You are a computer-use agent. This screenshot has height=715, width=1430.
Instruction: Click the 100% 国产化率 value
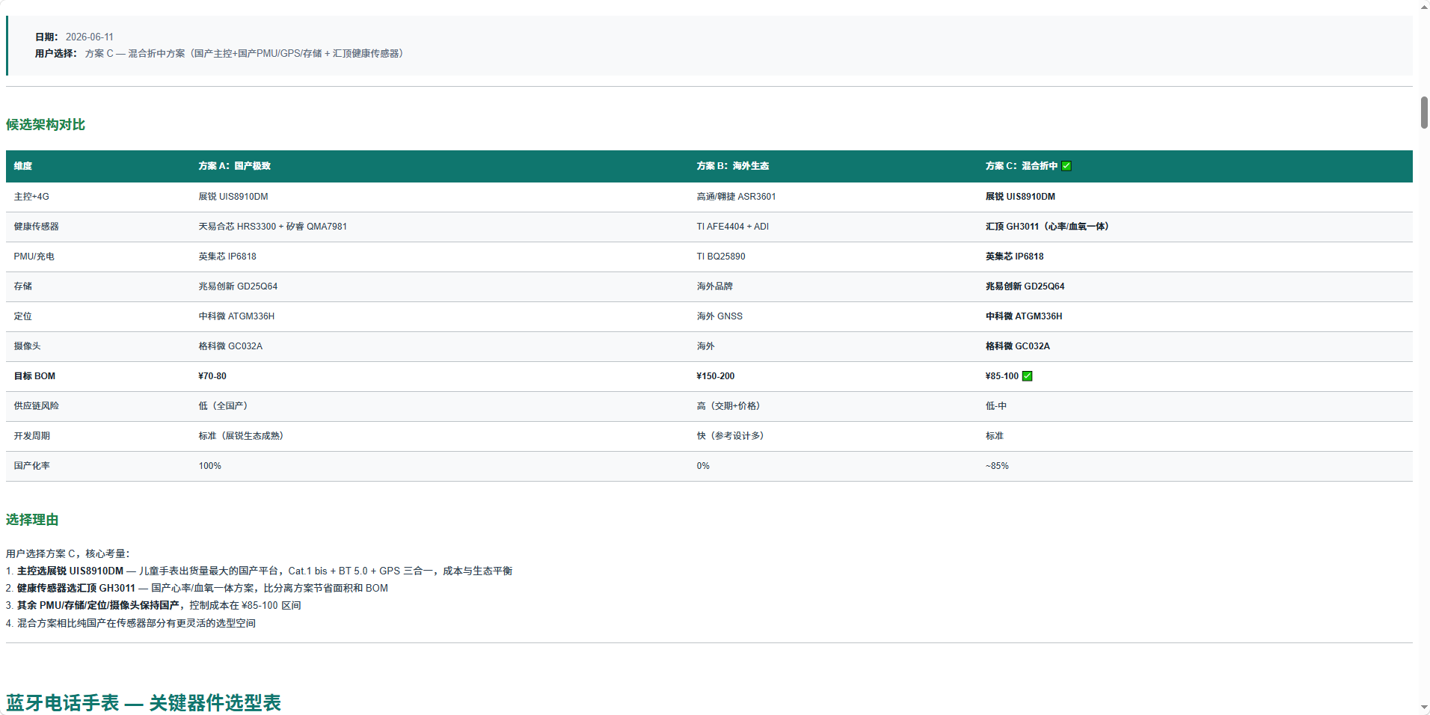click(210, 466)
